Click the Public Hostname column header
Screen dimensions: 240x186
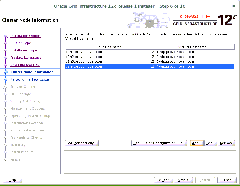108,47
